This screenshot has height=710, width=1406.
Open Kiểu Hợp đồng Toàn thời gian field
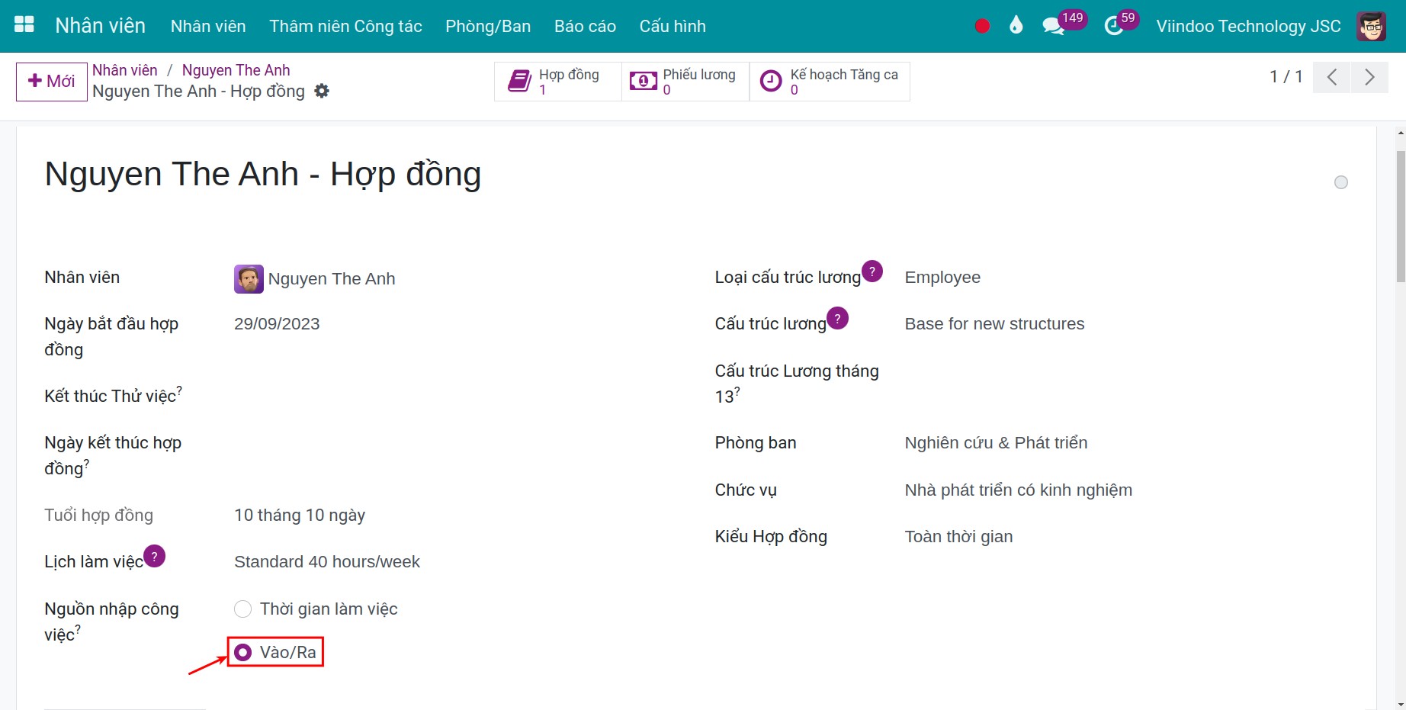(x=958, y=537)
